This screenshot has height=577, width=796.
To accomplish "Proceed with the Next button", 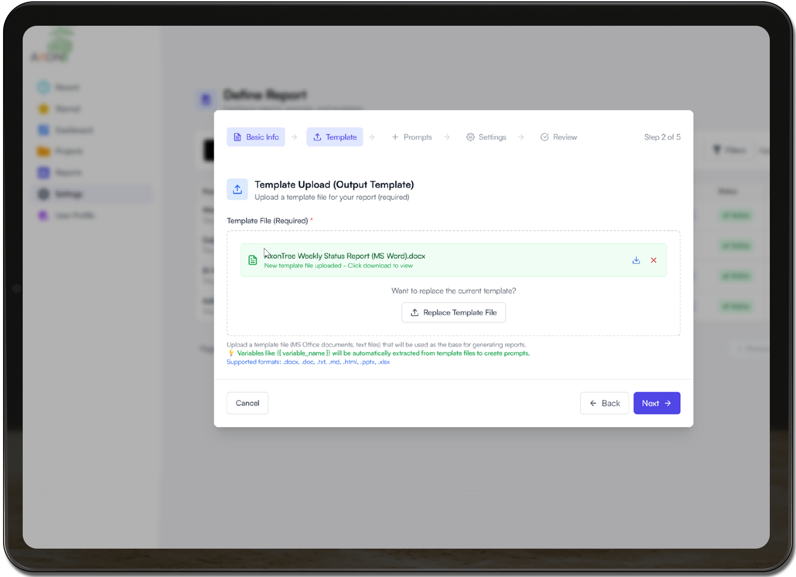I will pyautogui.click(x=656, y=403).
